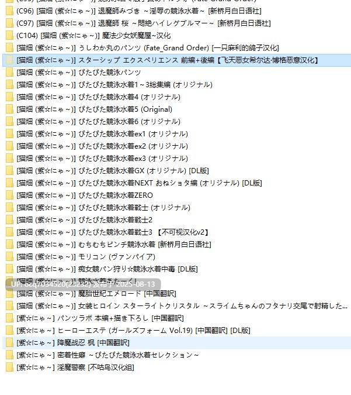This screenshot has width=351, height=395.
Task: Select the ぴたぴた競泳水着ex3 folder name
Action: point(102,159)
